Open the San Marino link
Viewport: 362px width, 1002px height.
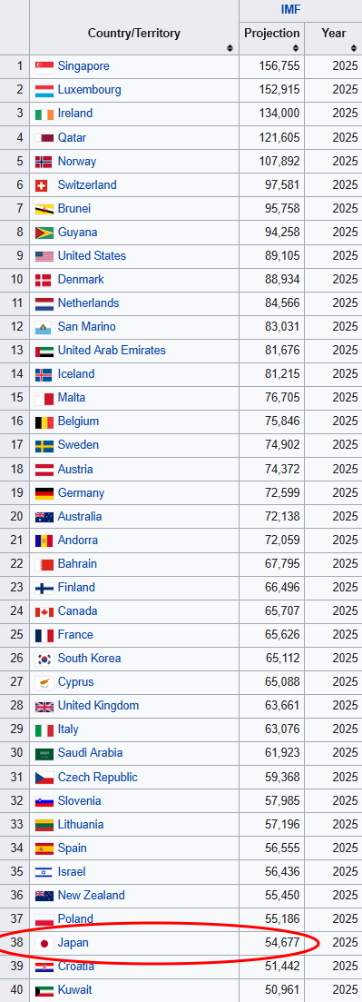click(87, 327)
